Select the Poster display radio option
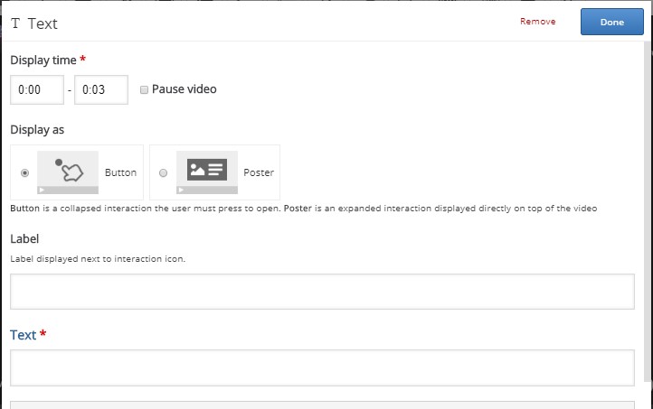The image size is (653, 409). 163,172
